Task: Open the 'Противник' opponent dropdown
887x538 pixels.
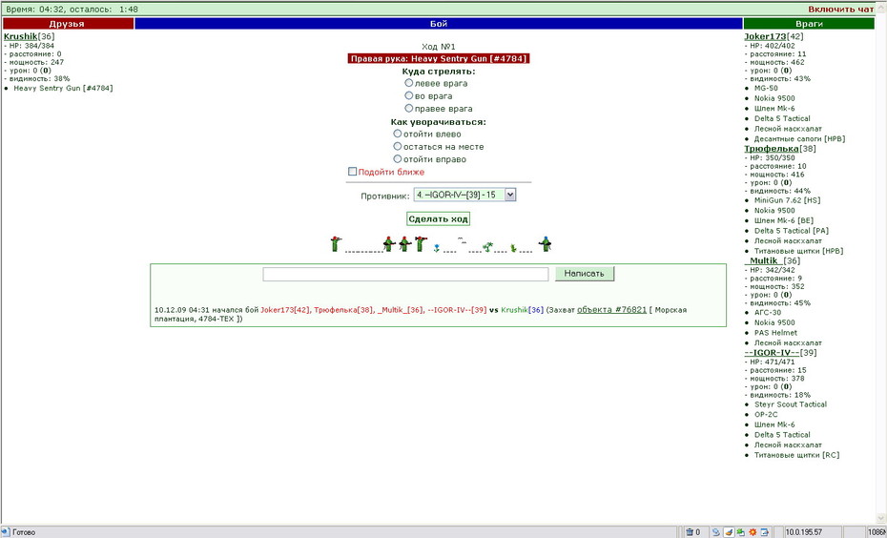Action: click(x=464, y=195)
